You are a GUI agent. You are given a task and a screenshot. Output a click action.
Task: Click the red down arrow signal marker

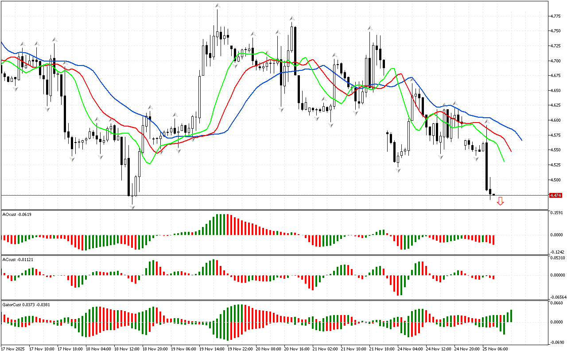[500, 201]
